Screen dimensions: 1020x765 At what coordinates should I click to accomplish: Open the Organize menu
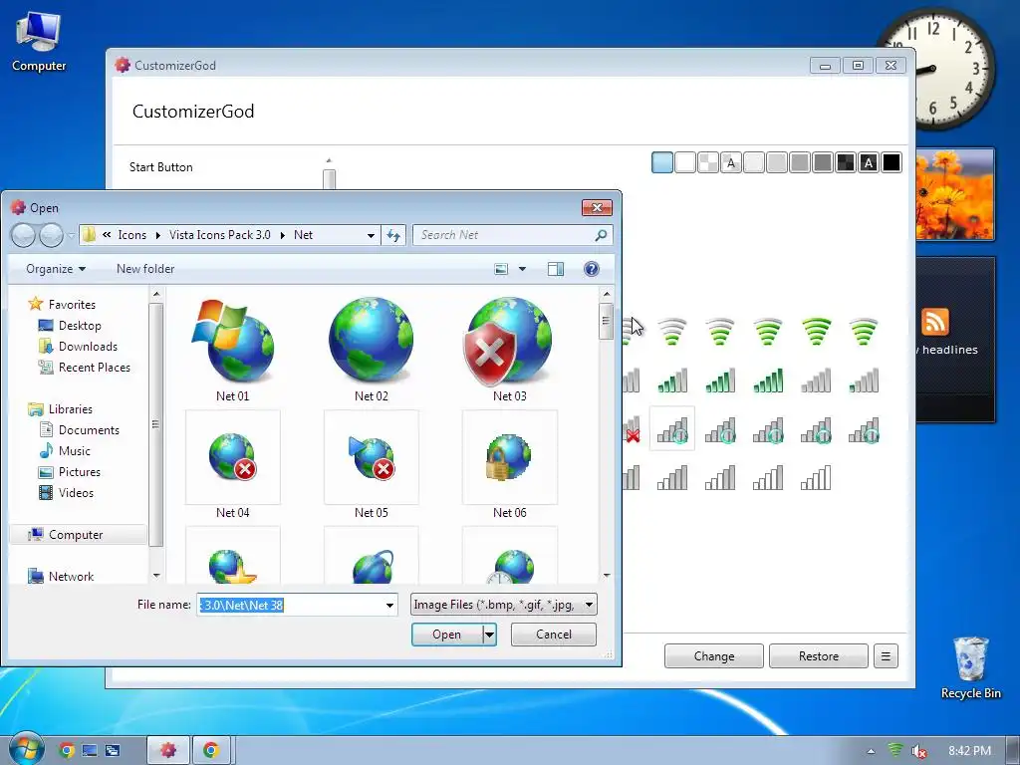point(56,269)
